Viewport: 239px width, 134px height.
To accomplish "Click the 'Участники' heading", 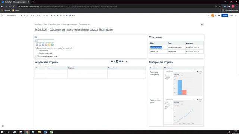I will 155,37.
